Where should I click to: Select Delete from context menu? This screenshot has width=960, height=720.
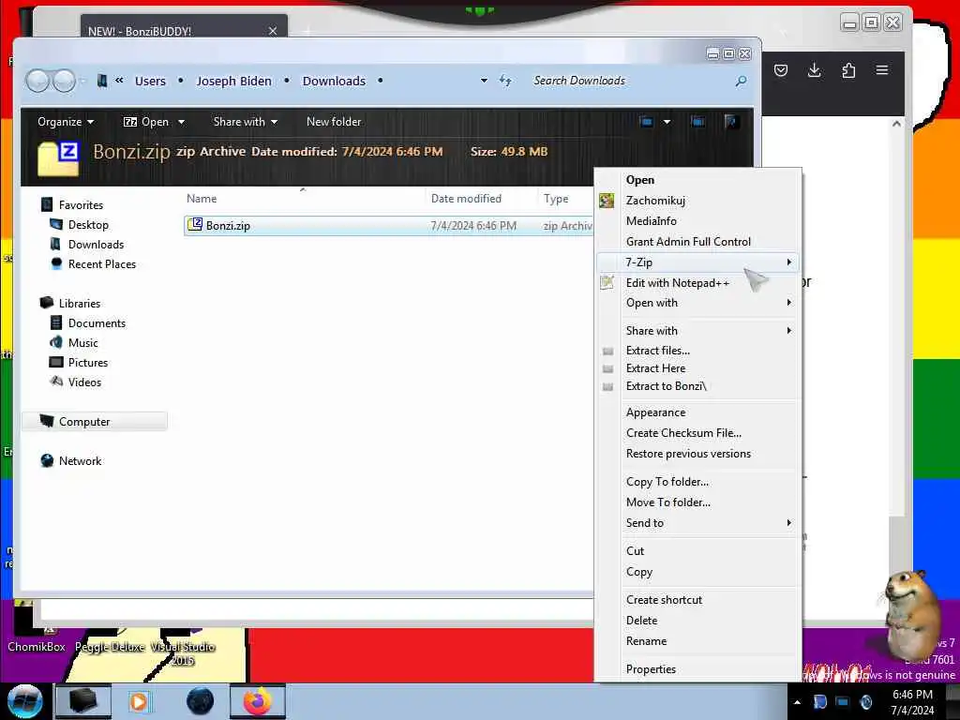(697, 621)
